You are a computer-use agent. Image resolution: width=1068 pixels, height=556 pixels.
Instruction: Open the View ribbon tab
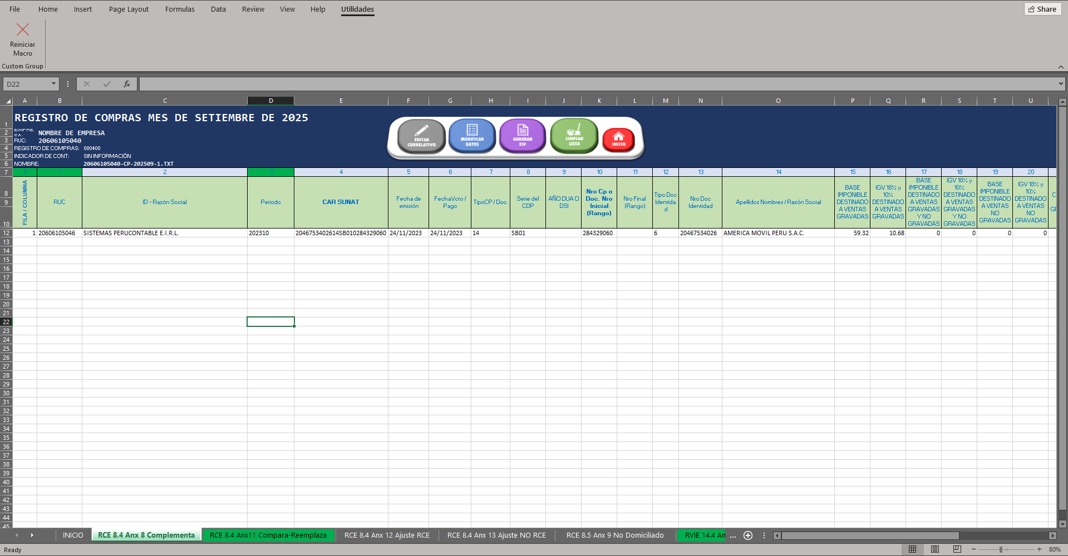coord(287,9)
